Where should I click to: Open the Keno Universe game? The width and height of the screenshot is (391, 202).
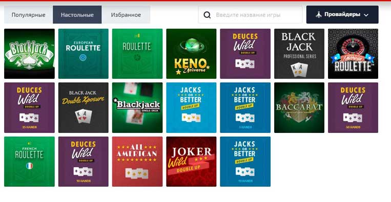[191, 54]
